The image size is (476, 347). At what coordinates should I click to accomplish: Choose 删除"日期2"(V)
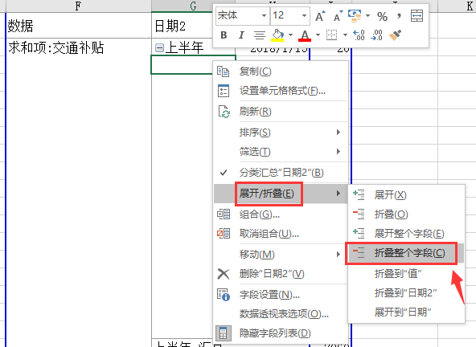click(280, 274)
